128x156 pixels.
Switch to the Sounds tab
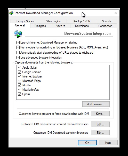pos(107,21)
